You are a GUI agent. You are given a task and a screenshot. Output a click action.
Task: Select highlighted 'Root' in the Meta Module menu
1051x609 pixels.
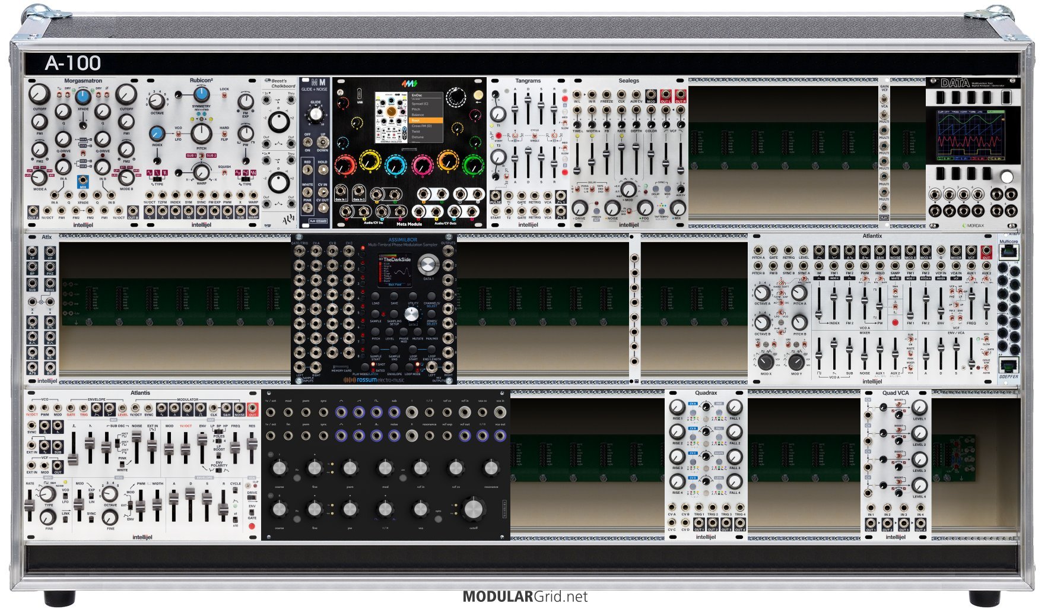(x=426, y=120)
